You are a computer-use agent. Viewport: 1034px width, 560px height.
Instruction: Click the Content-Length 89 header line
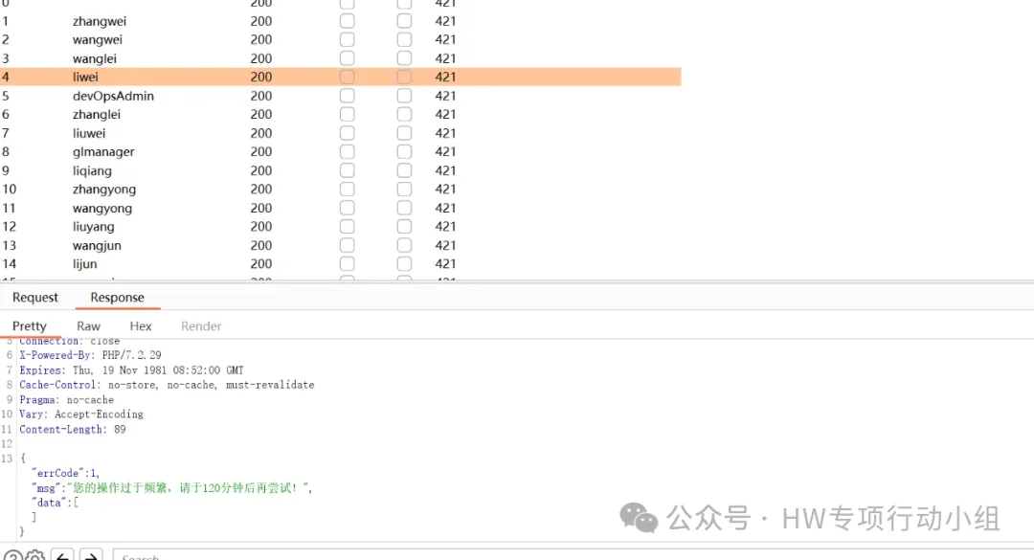[x=73, y=430]
